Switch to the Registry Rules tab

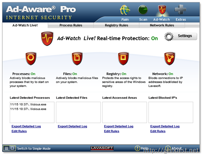click(x=116, y=25)
